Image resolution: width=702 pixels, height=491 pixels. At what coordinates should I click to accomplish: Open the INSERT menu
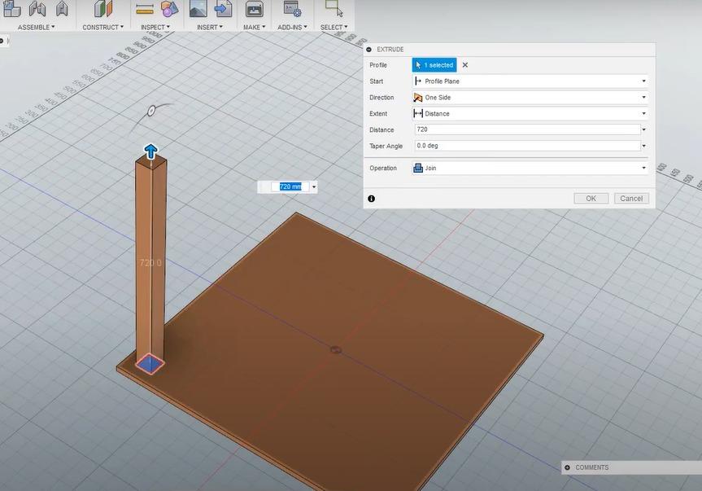coord(210,28)
